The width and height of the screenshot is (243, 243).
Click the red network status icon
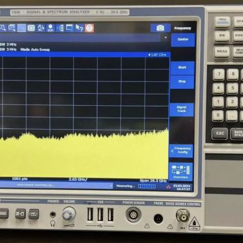(x=168, y=186)
